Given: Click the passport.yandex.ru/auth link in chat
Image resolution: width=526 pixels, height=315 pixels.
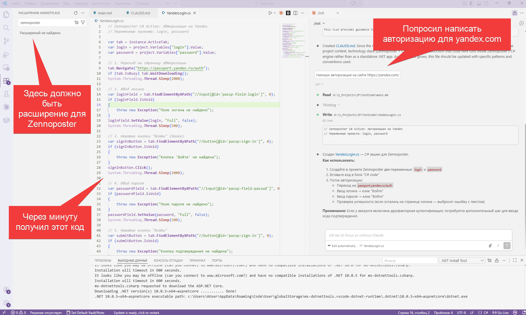Looking at the screenshot, I should click(375, 186).
